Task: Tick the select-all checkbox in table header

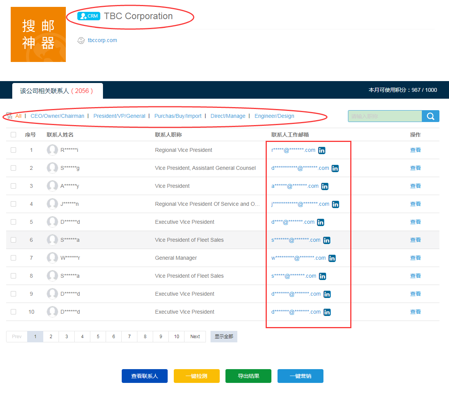Action: click(13, 135)
